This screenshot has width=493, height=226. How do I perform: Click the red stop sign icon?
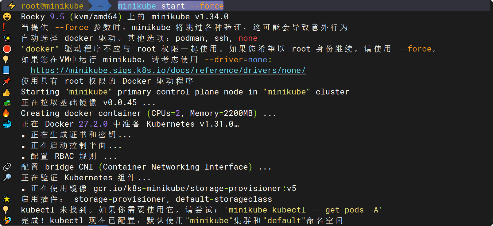click(7, 49)
